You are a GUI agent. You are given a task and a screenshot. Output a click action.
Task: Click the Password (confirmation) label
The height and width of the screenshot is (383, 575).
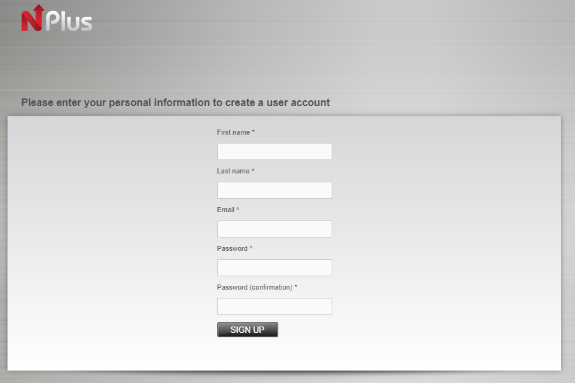[x=254, y=287]
